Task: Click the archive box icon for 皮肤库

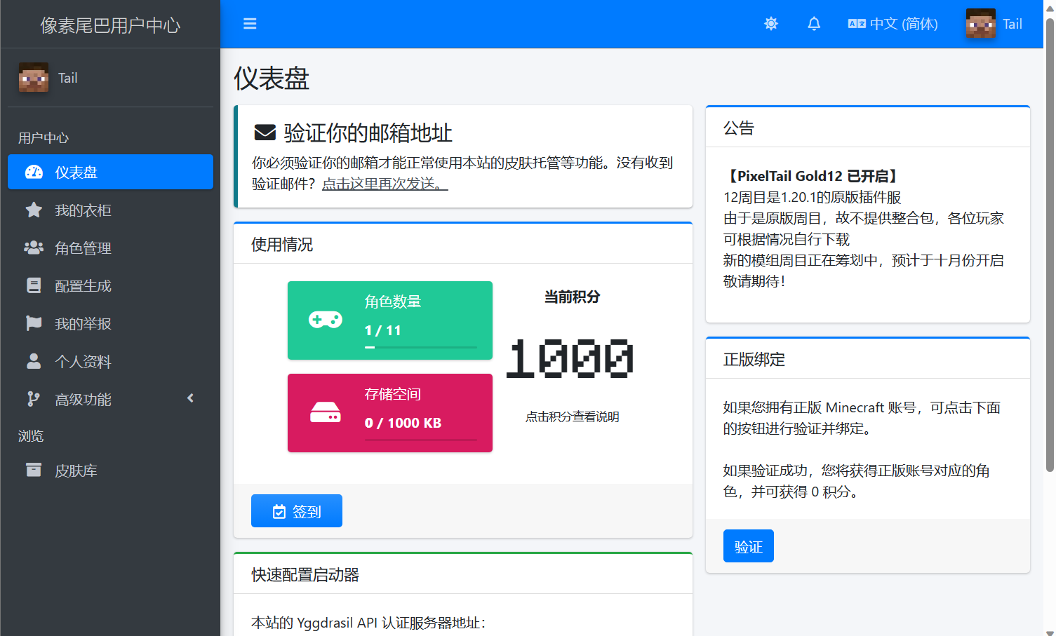Action: (34, 471)
